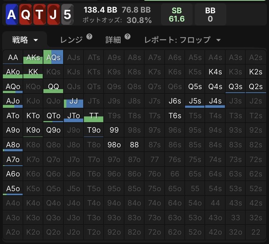This screenshot has width=269, height=244.
Task: Select the T9o hand cell
Action: [94, 130]
